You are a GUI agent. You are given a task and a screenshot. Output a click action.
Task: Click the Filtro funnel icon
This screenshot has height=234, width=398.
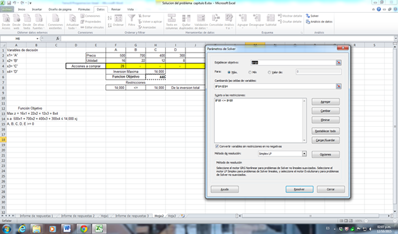[131, 18]
